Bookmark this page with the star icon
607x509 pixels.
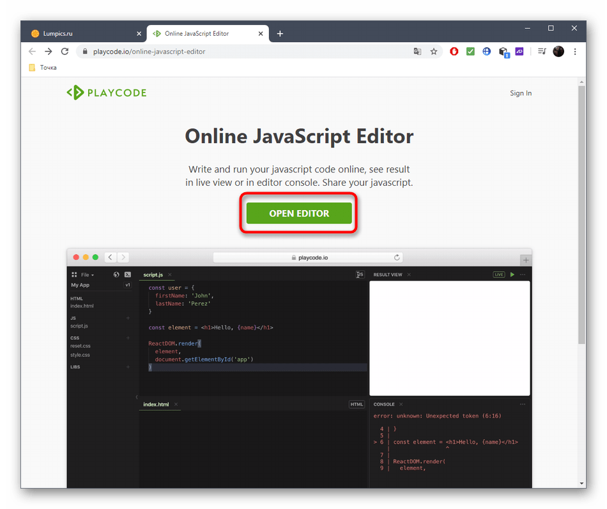pos(434,52)
